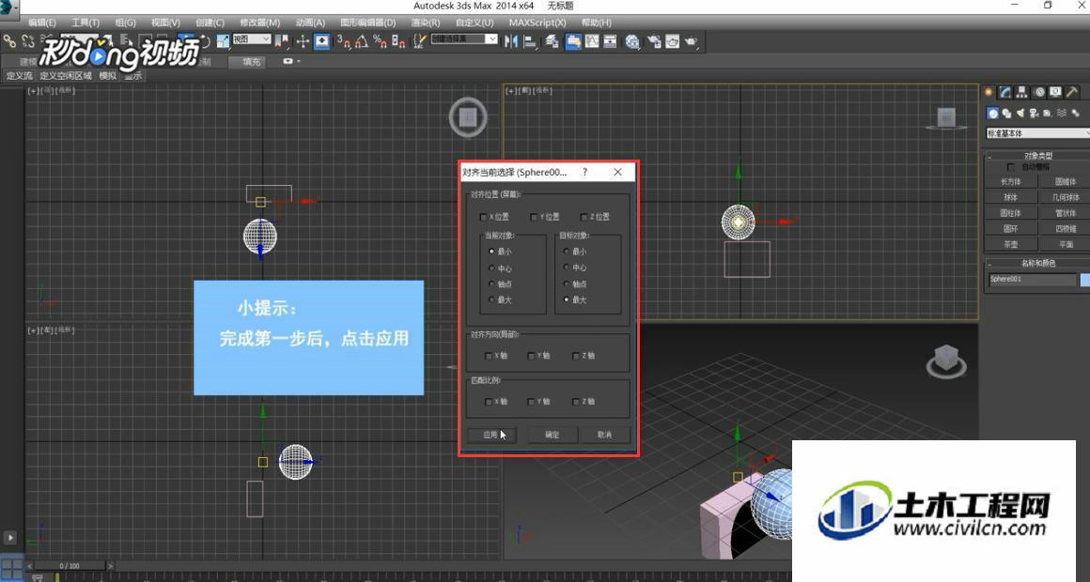The height and width of the screenshot is (582, 1090).
Task: Click the 茶壶 teapot primitive button
Action: [1011, 244]
